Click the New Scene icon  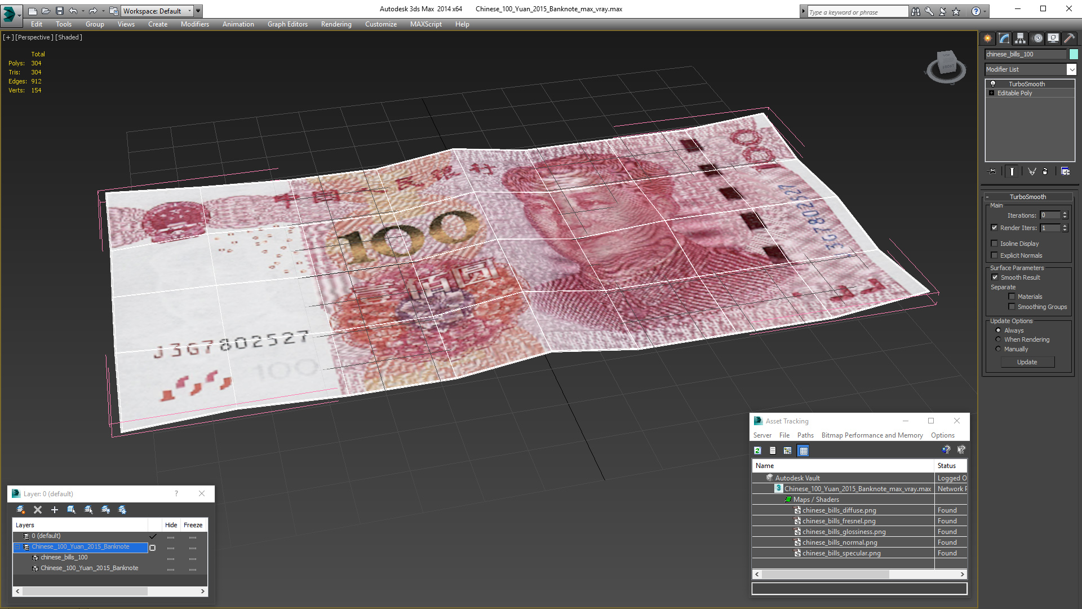click(x=32, y=11)
